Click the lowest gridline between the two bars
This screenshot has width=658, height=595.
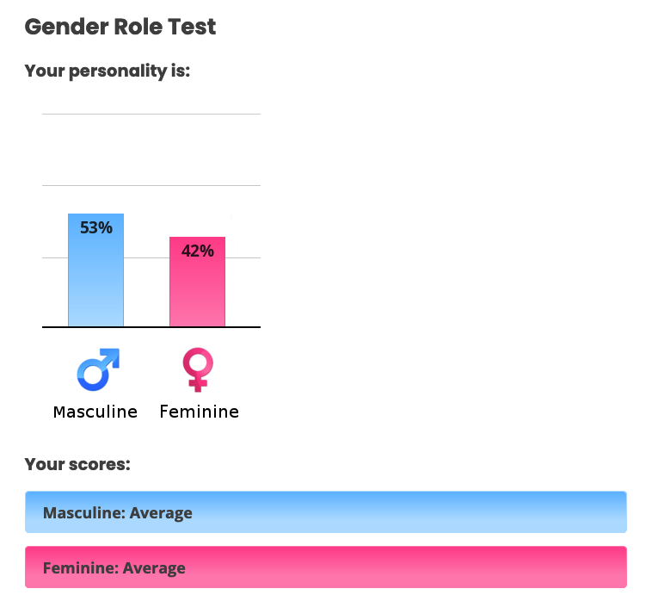[146, 257]
